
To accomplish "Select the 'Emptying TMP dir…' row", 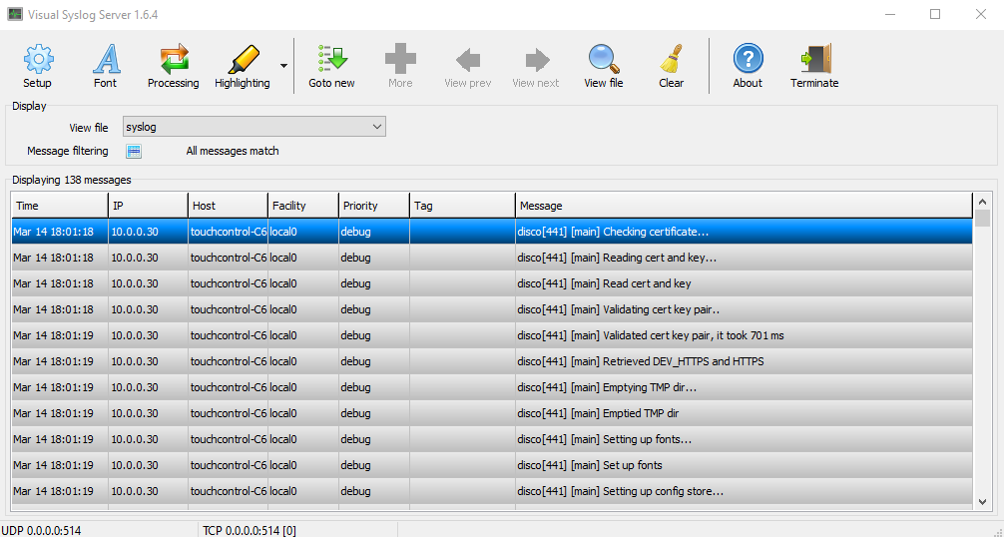I will click(492, 387).
